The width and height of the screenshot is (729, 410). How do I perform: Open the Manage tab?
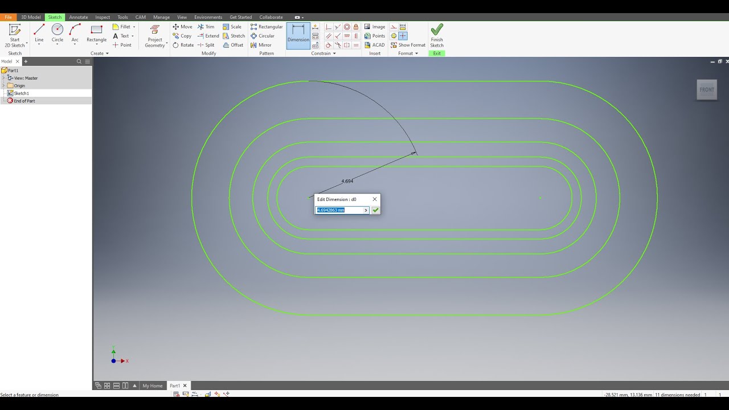(161, 17)
